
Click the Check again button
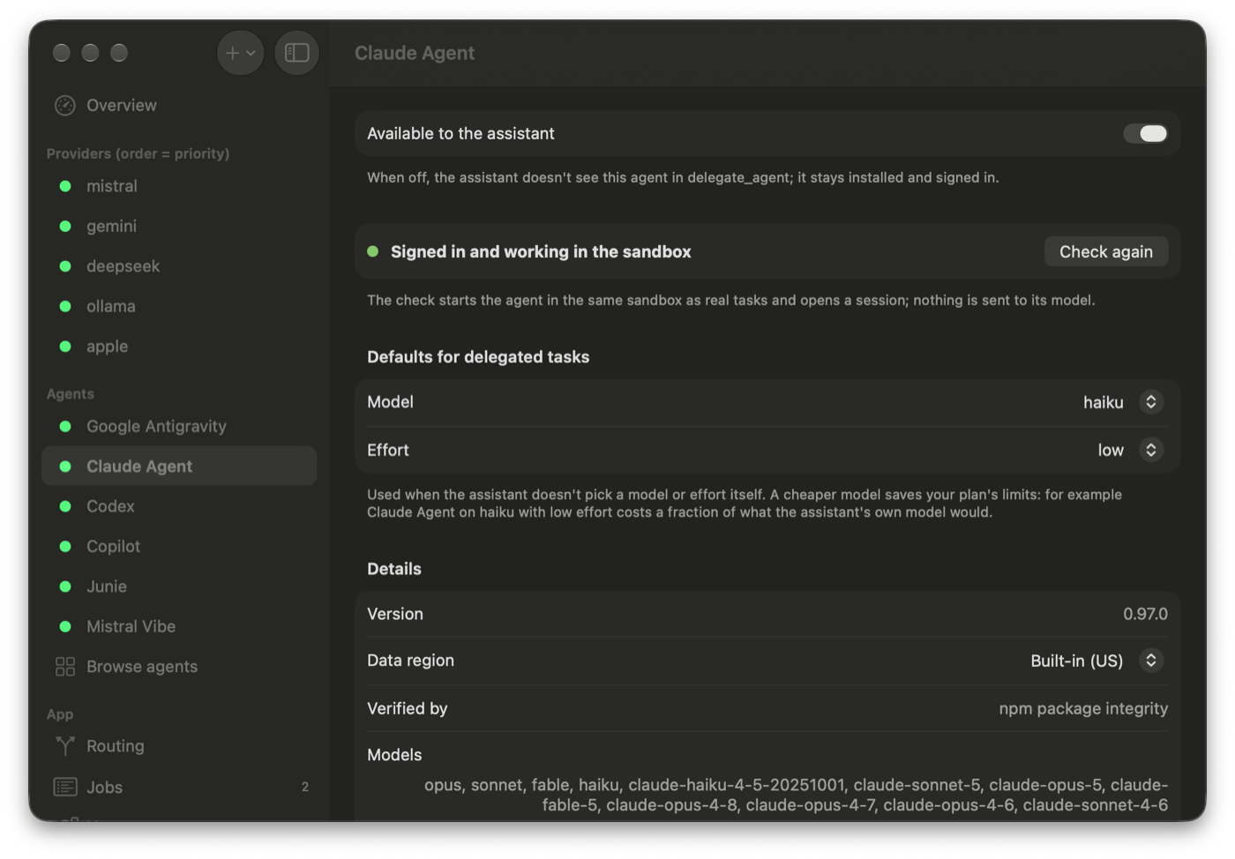pyautogui.click(x=1106, y=252)
